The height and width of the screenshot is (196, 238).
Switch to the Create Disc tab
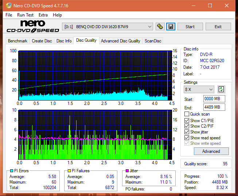[x=42, y=41]
